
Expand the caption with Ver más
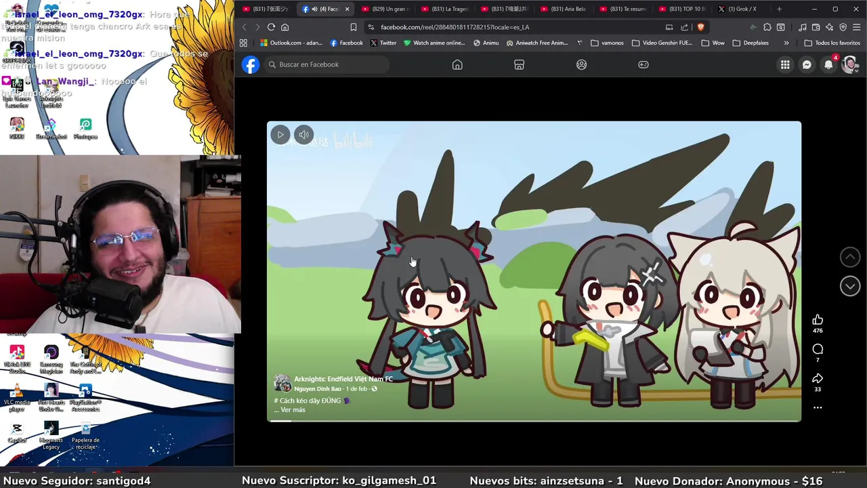click(x=293, y=410)
